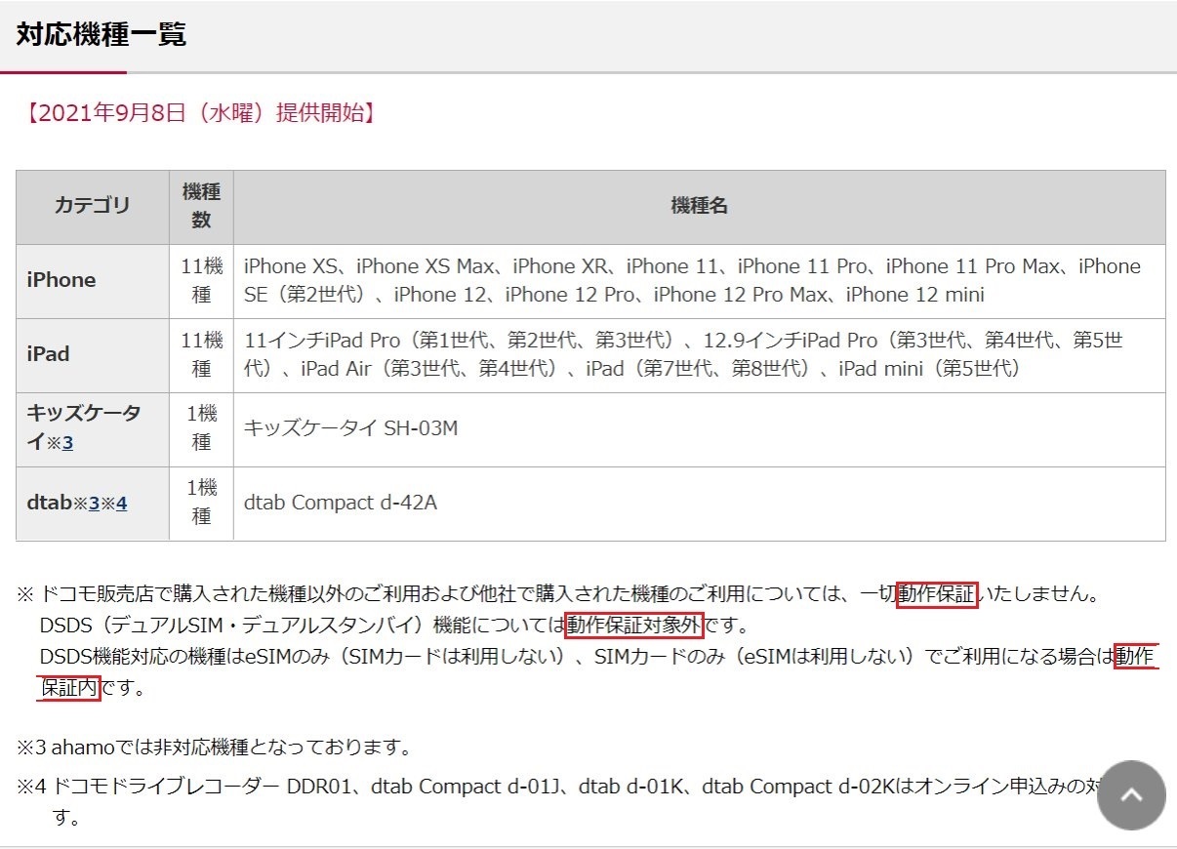This screenshot has width=1177, height=849.
Task: Click 11機種 count in the iPad row
Action: pos(201,355)
